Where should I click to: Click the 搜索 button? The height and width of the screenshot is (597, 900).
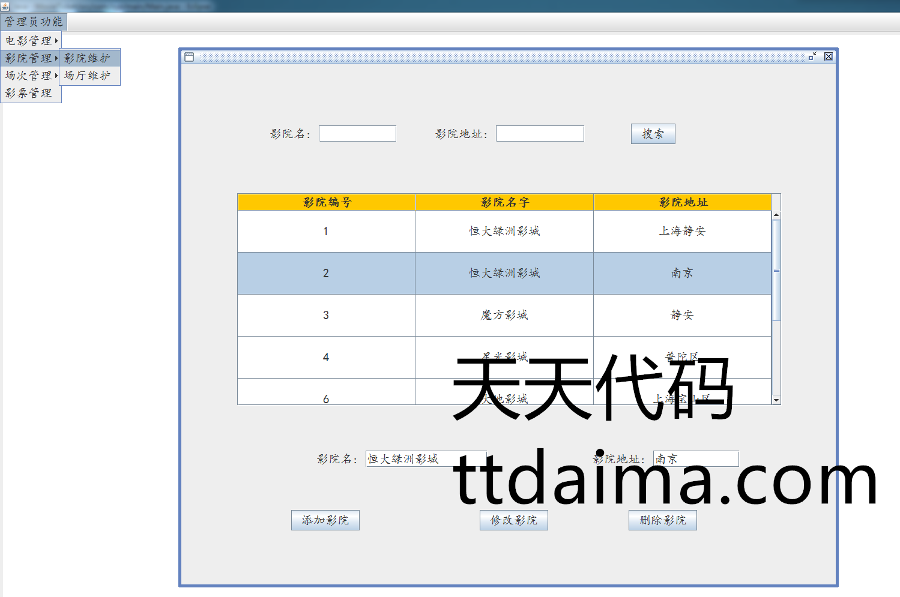pos(653,134)
